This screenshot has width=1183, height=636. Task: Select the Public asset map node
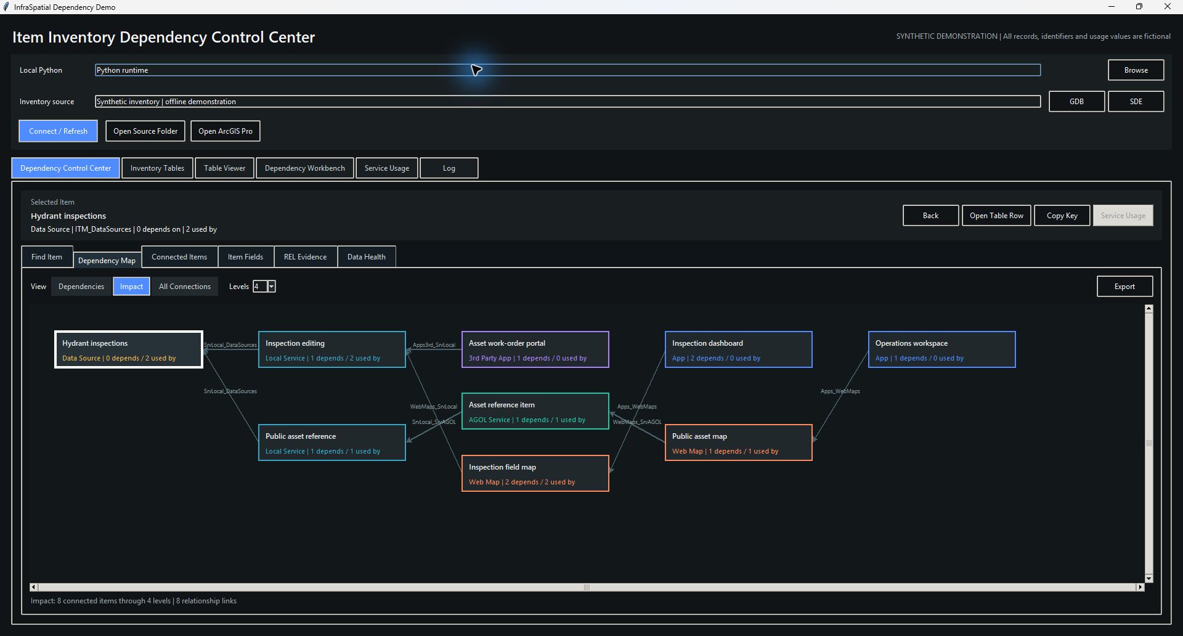point(739,442)
